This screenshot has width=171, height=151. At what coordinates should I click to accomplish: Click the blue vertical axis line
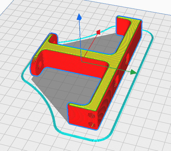pyautogui.click(x=80, y=41)
